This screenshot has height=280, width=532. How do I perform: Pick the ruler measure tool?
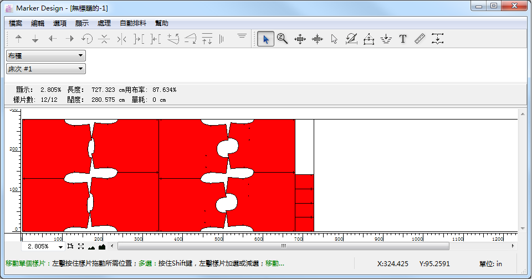(420, 39)
